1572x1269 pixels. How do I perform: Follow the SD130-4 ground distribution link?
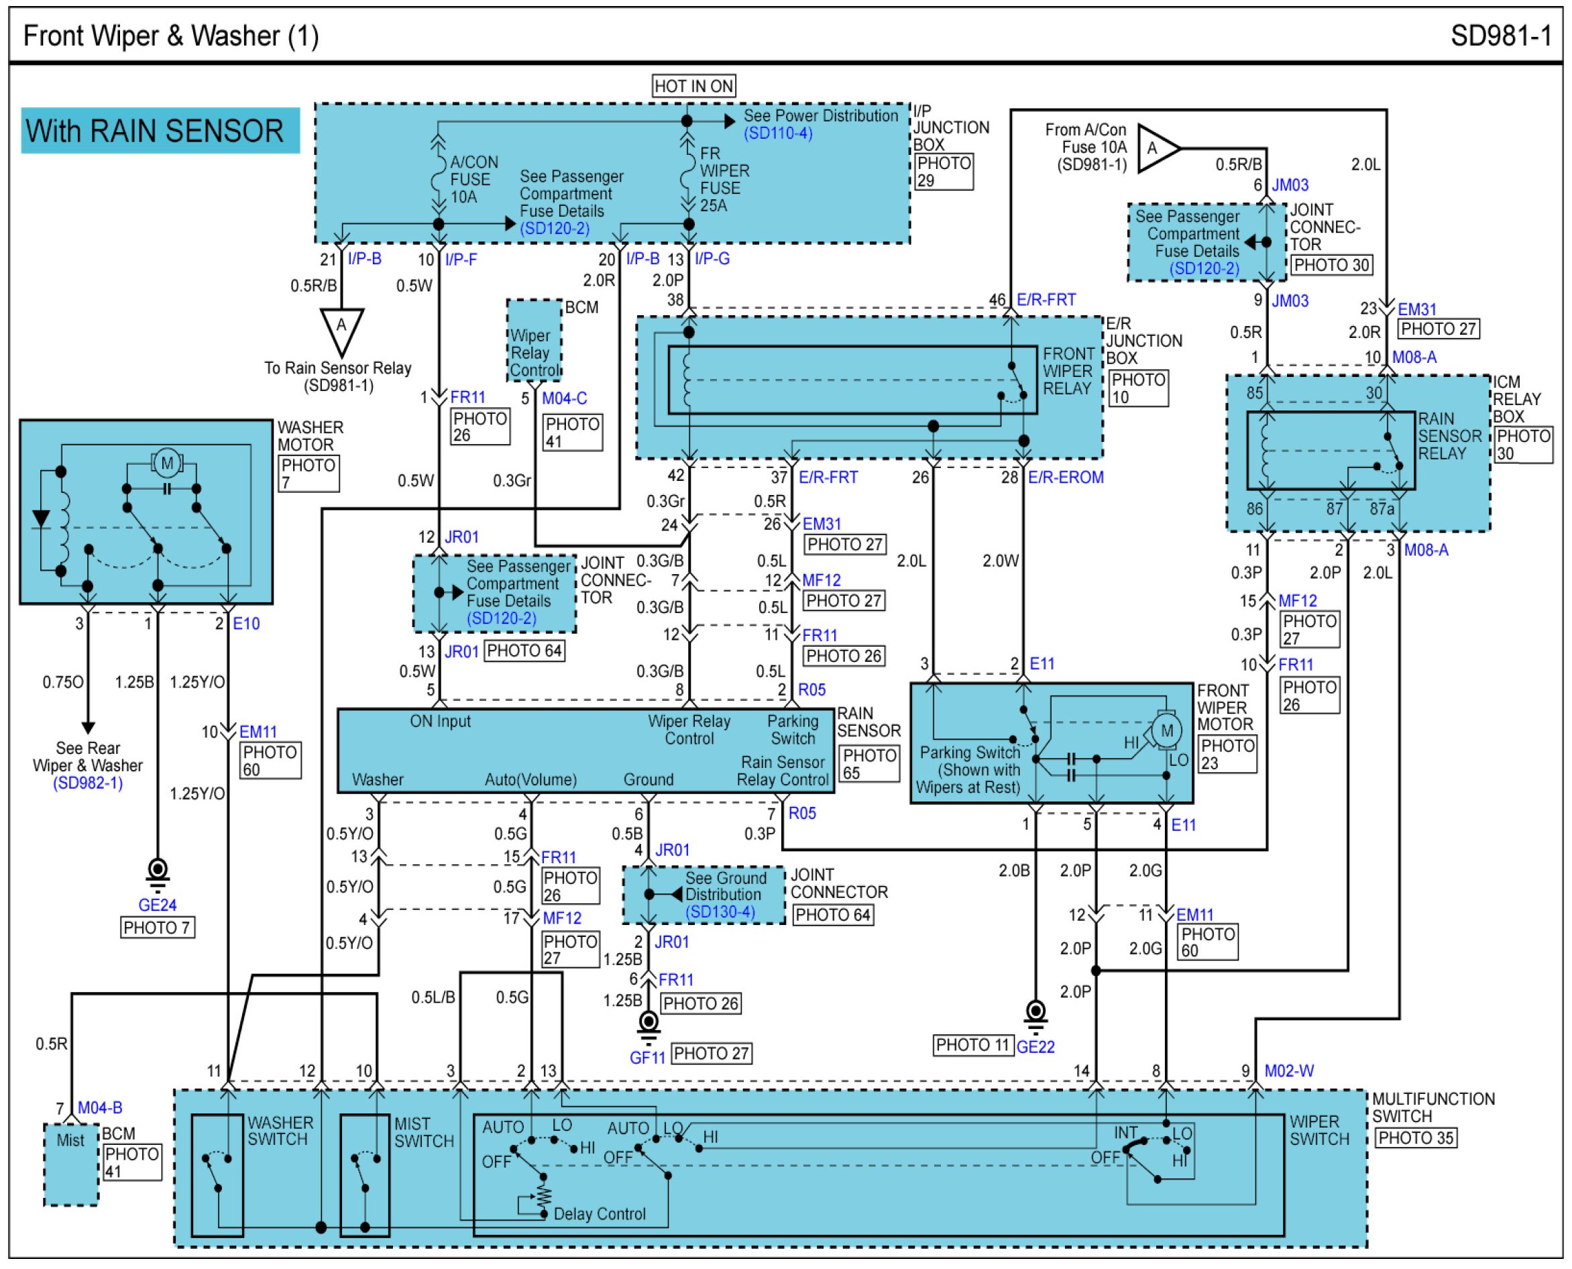pyautogui.click(x=720, y=912)
